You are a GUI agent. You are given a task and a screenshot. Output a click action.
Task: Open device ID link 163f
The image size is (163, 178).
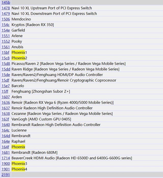[x=5, y=119]
